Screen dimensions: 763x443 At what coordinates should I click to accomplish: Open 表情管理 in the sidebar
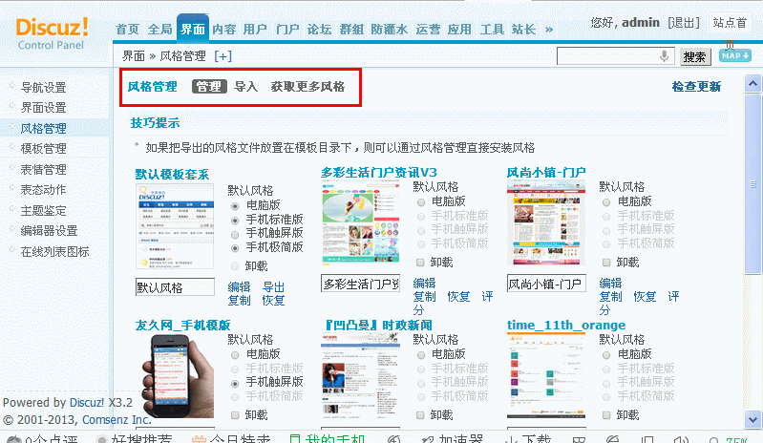pyautogui.click(x=43, y=170)
